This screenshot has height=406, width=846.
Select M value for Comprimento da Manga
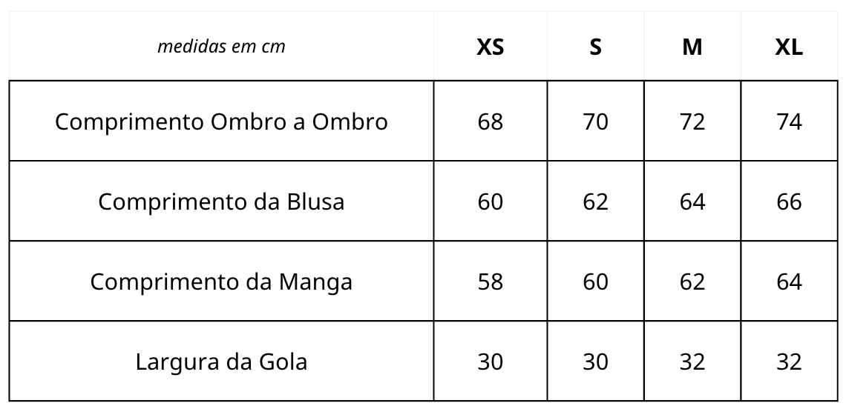(x=692, y=282)
